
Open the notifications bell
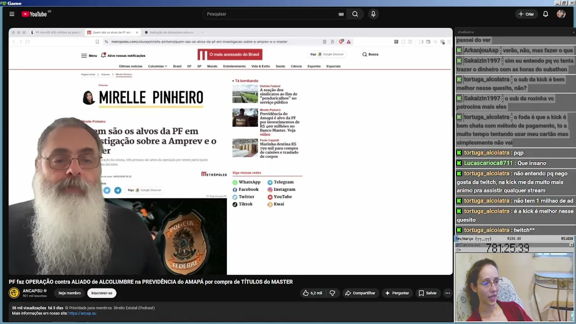(545, 14)
